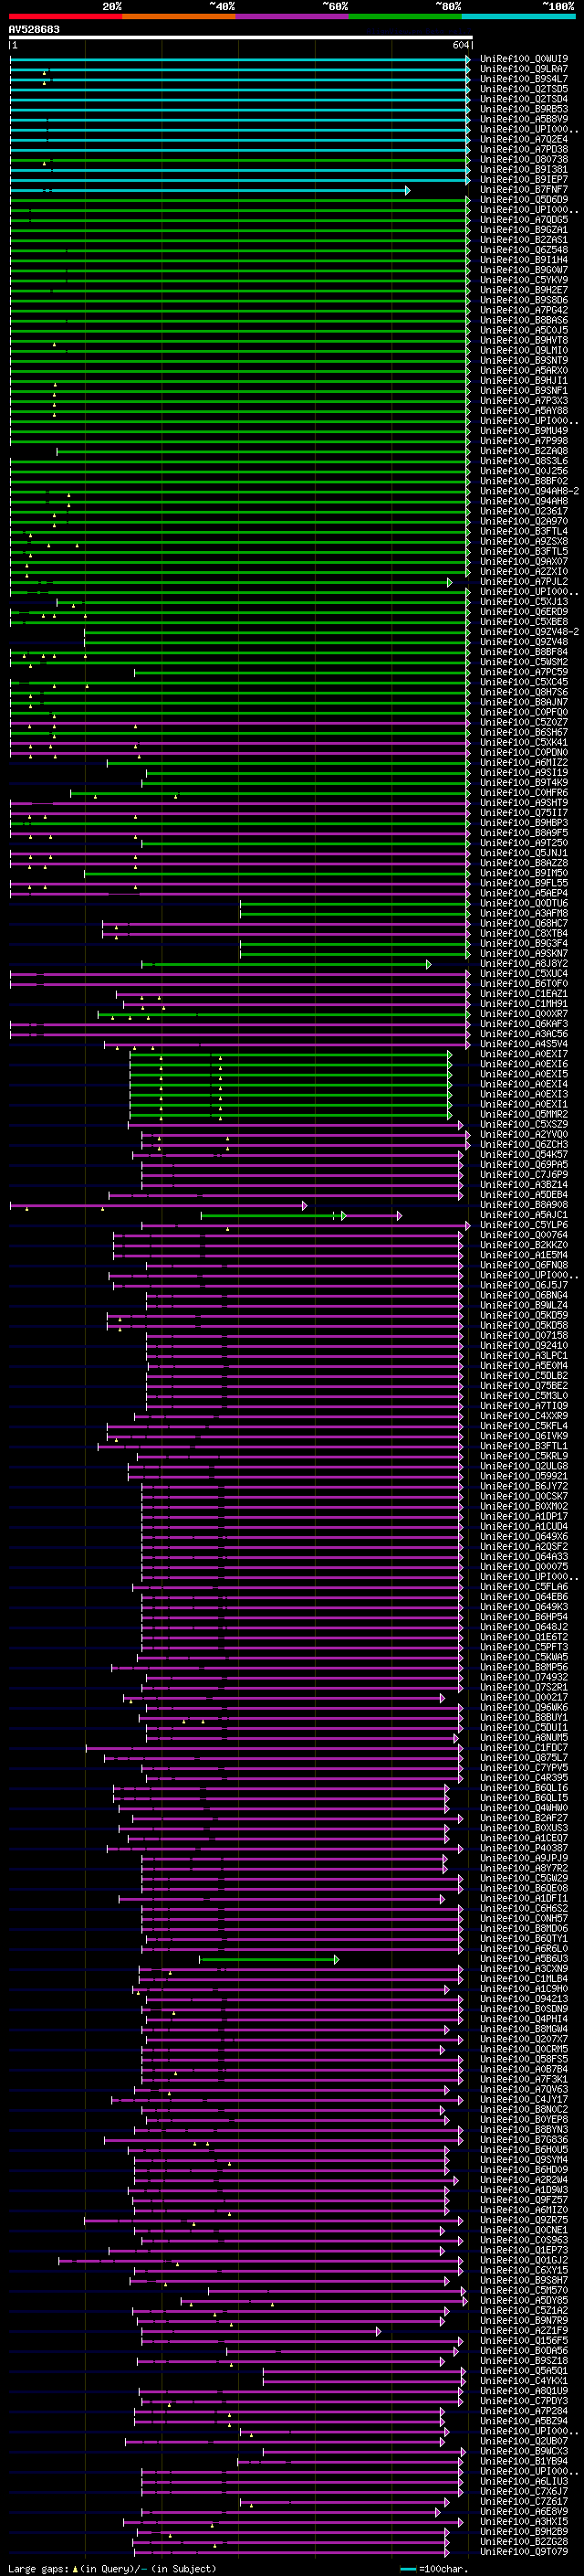Image resolution: width=584 pixels, height=2576 pixels.
Task: Click the UniRef100_B9IEP7 label
Action: coord(524,180)
